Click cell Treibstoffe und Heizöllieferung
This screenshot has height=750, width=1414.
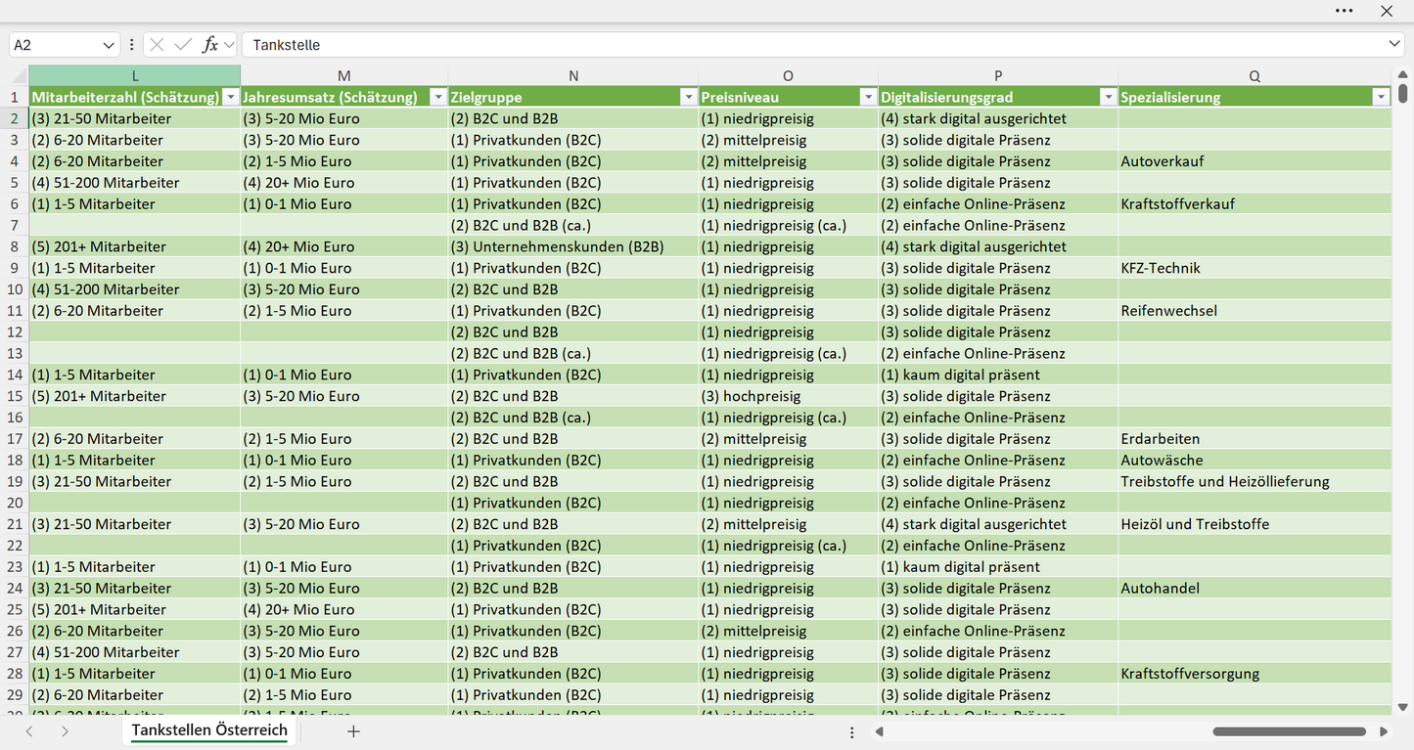coord(1254,481)
